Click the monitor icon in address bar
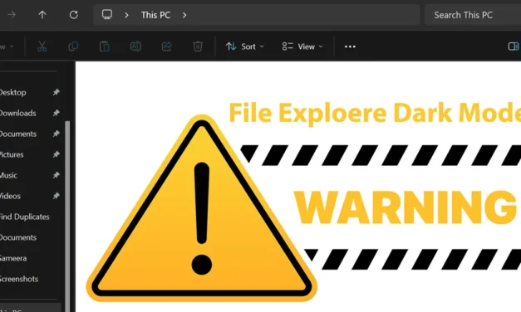Image resolution: width=521 pixels, height=312 pixels. [107, 15]
